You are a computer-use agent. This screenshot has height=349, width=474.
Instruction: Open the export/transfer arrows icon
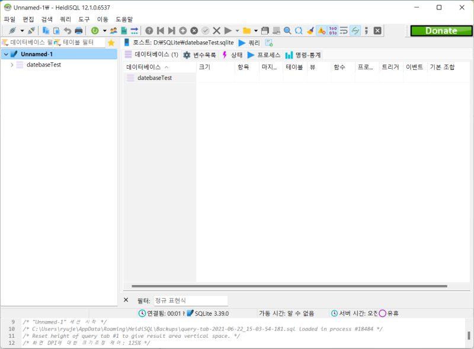[x=134, y=31]
